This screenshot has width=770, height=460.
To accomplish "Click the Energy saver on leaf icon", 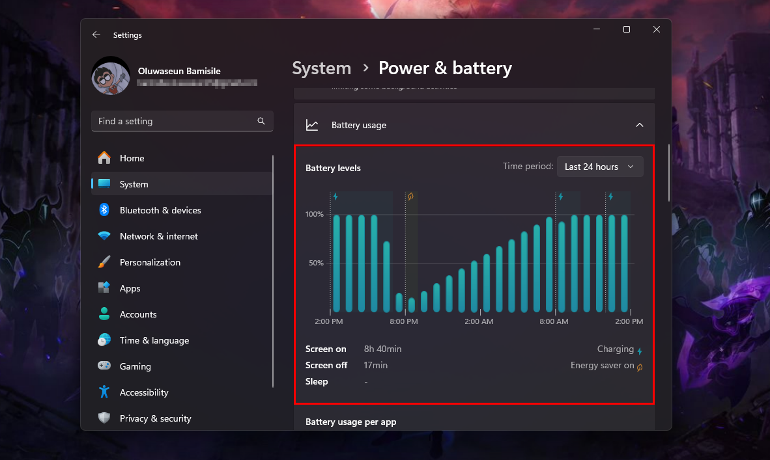I will point(639,368).
